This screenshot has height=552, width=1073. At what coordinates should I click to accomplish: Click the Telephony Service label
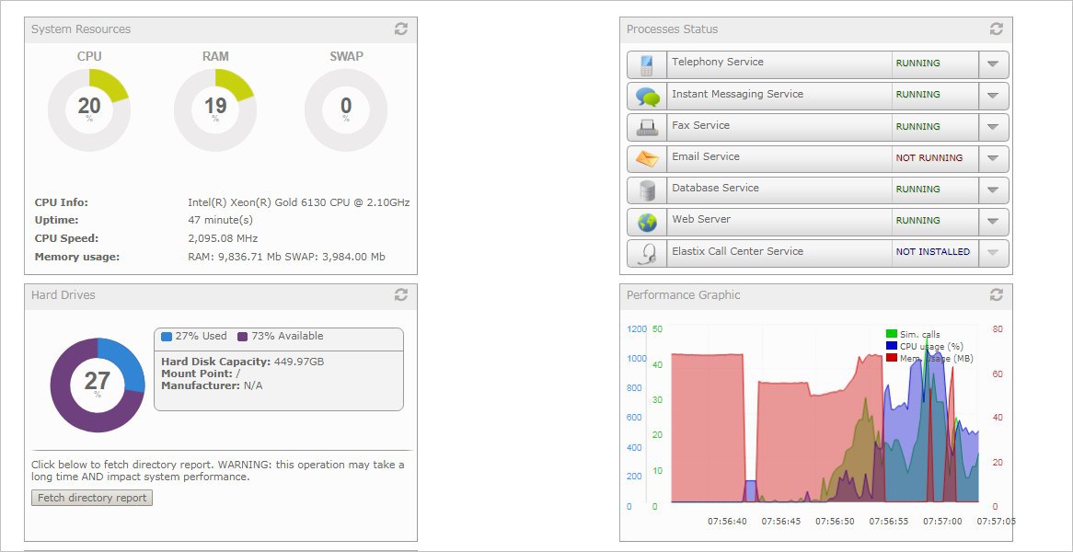[x=717, y=62]
